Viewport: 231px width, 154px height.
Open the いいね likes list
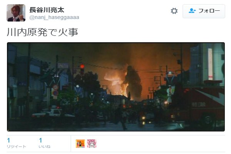pos(45,146)
